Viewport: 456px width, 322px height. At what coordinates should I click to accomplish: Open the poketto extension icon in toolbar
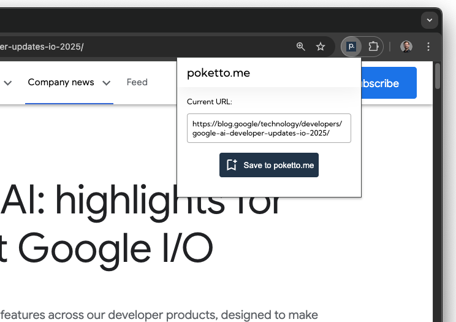click(x=351, y=47)
